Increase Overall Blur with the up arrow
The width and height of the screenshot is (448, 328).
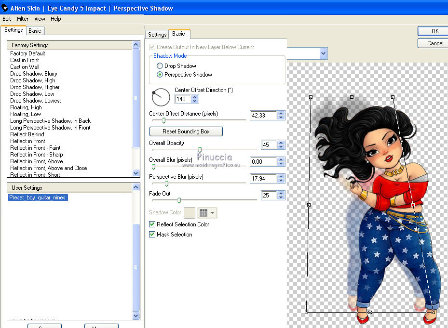click(x=281, y=159)
